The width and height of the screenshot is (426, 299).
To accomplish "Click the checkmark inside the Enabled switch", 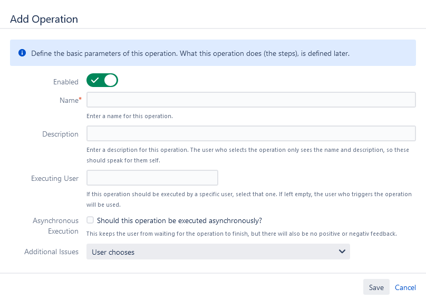I will click(x=95, y=81).
